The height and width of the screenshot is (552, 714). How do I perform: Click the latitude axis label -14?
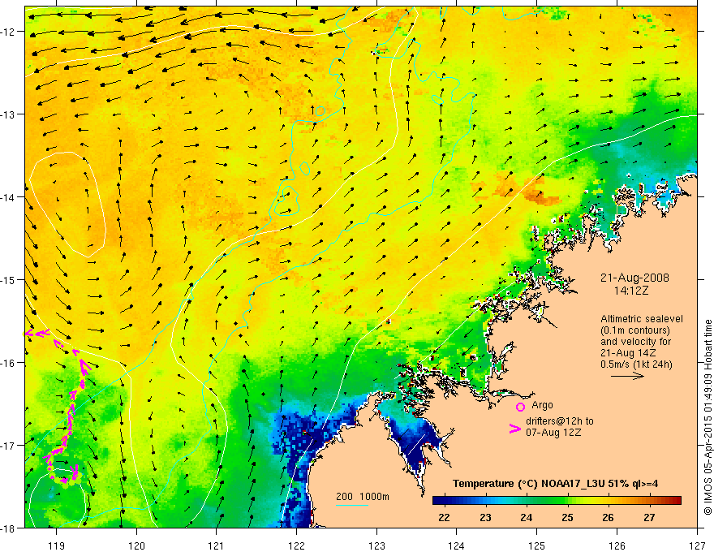[x=9, y=197]
